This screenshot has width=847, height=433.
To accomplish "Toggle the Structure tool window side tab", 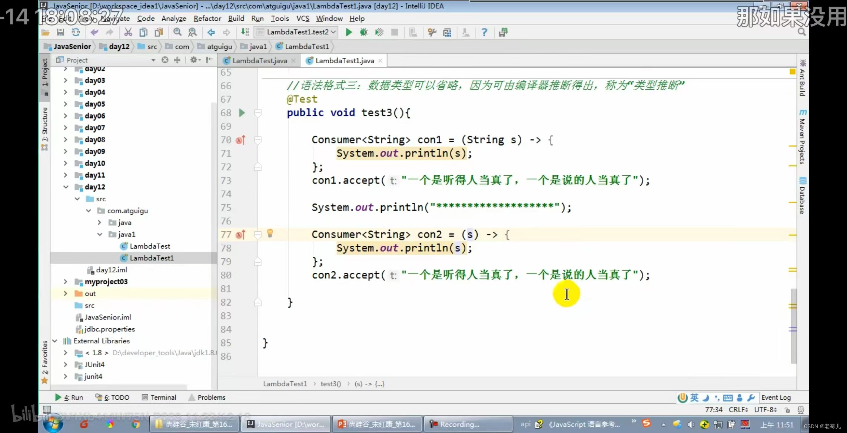I will tap(45, 124).
